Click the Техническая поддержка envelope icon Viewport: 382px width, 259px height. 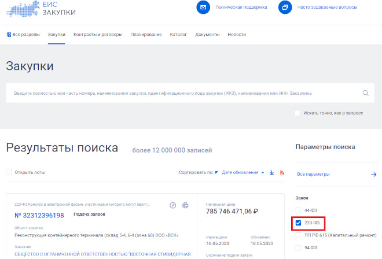pyautogui.click(x=203, y=8)
